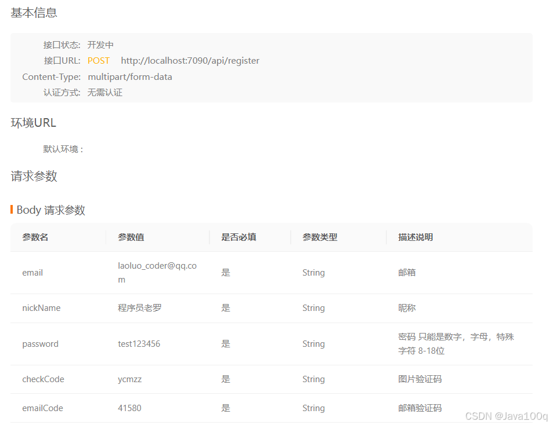This screenshot has width=550, height=425.
Task: Click the 邮箱 description cell
Action: click(407, 273)
